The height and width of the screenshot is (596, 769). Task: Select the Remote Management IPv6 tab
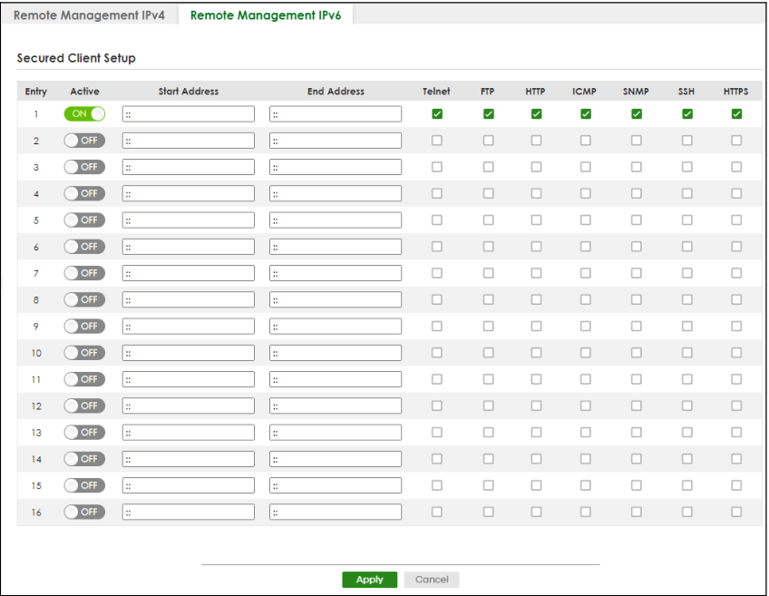pyautogui.click(x=266, y=15)
